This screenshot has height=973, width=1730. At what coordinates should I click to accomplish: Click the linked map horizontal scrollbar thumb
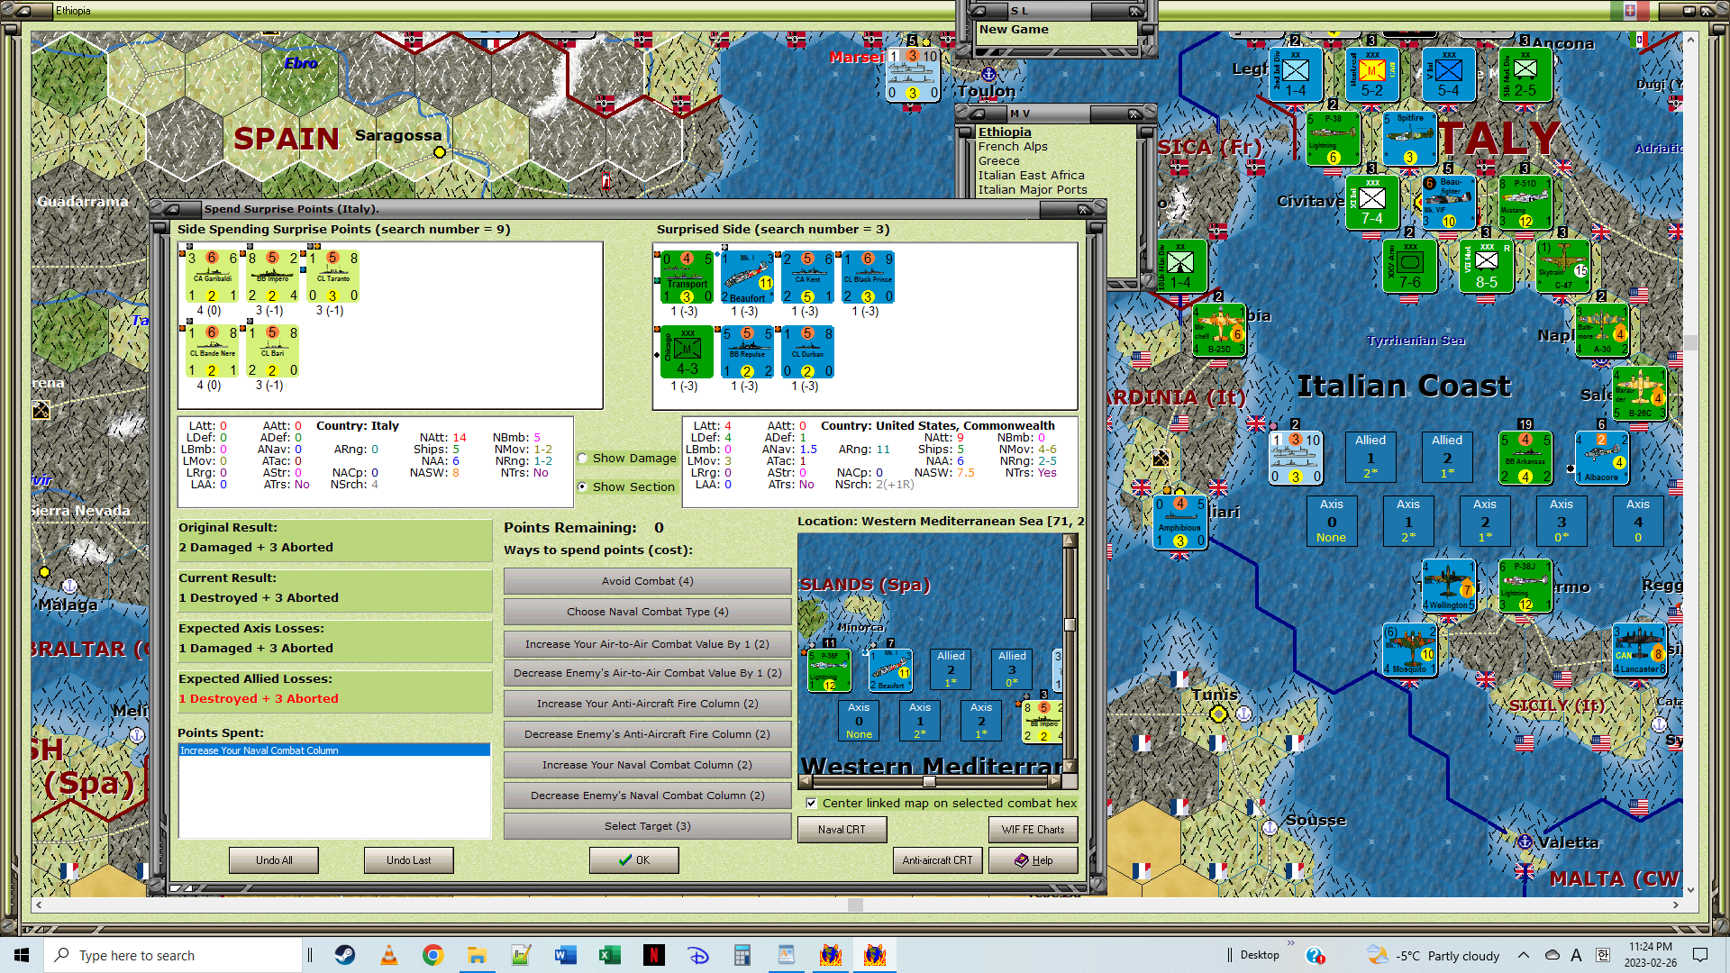[x=929, y=781]
